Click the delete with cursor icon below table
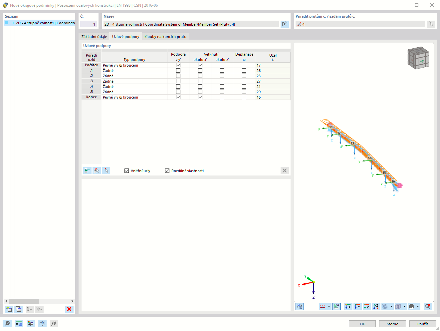 [97, 170]
